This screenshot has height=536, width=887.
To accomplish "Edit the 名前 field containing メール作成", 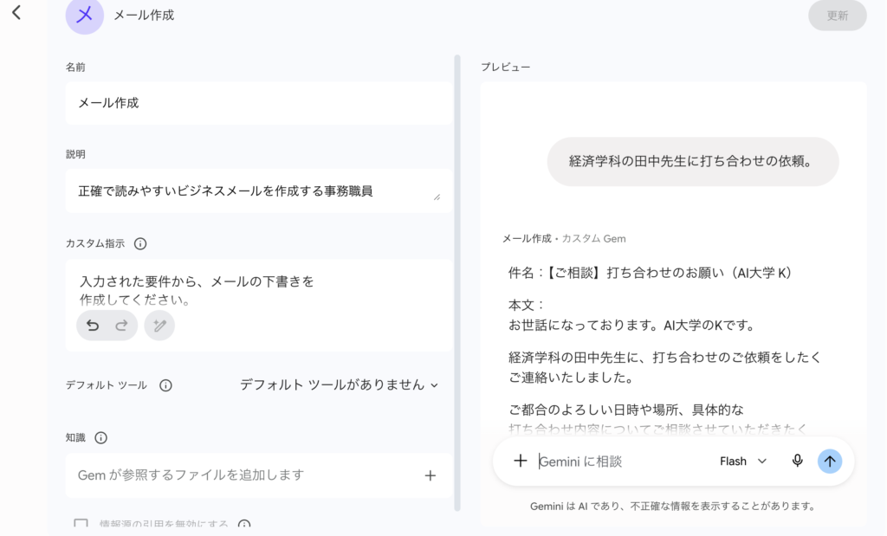I will tap(258, 103).
